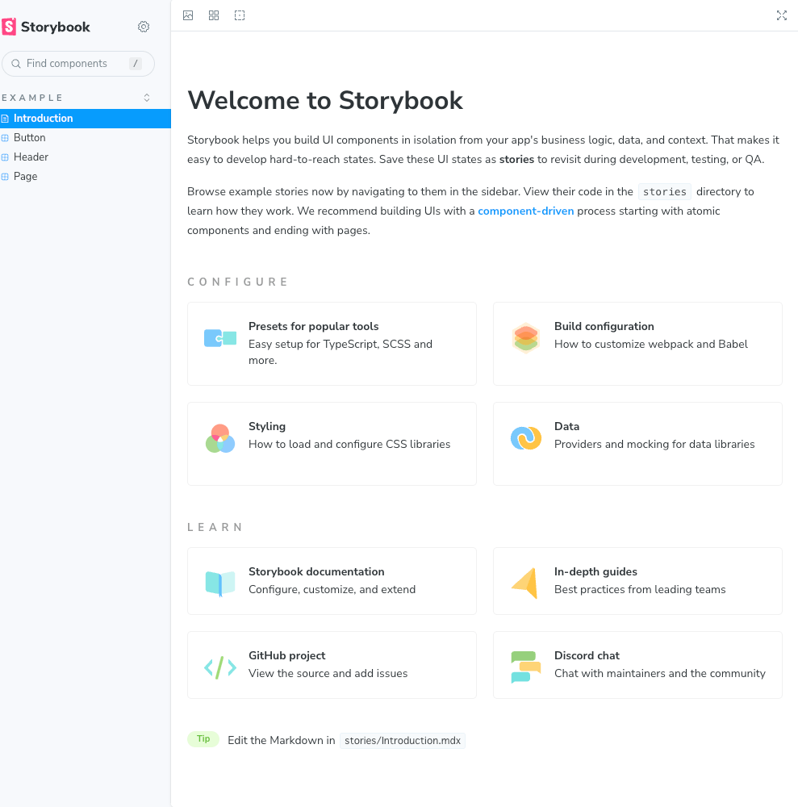Collapse the EXAMPLE section expander
Screen dimensions: 798x807
(147, 98)
